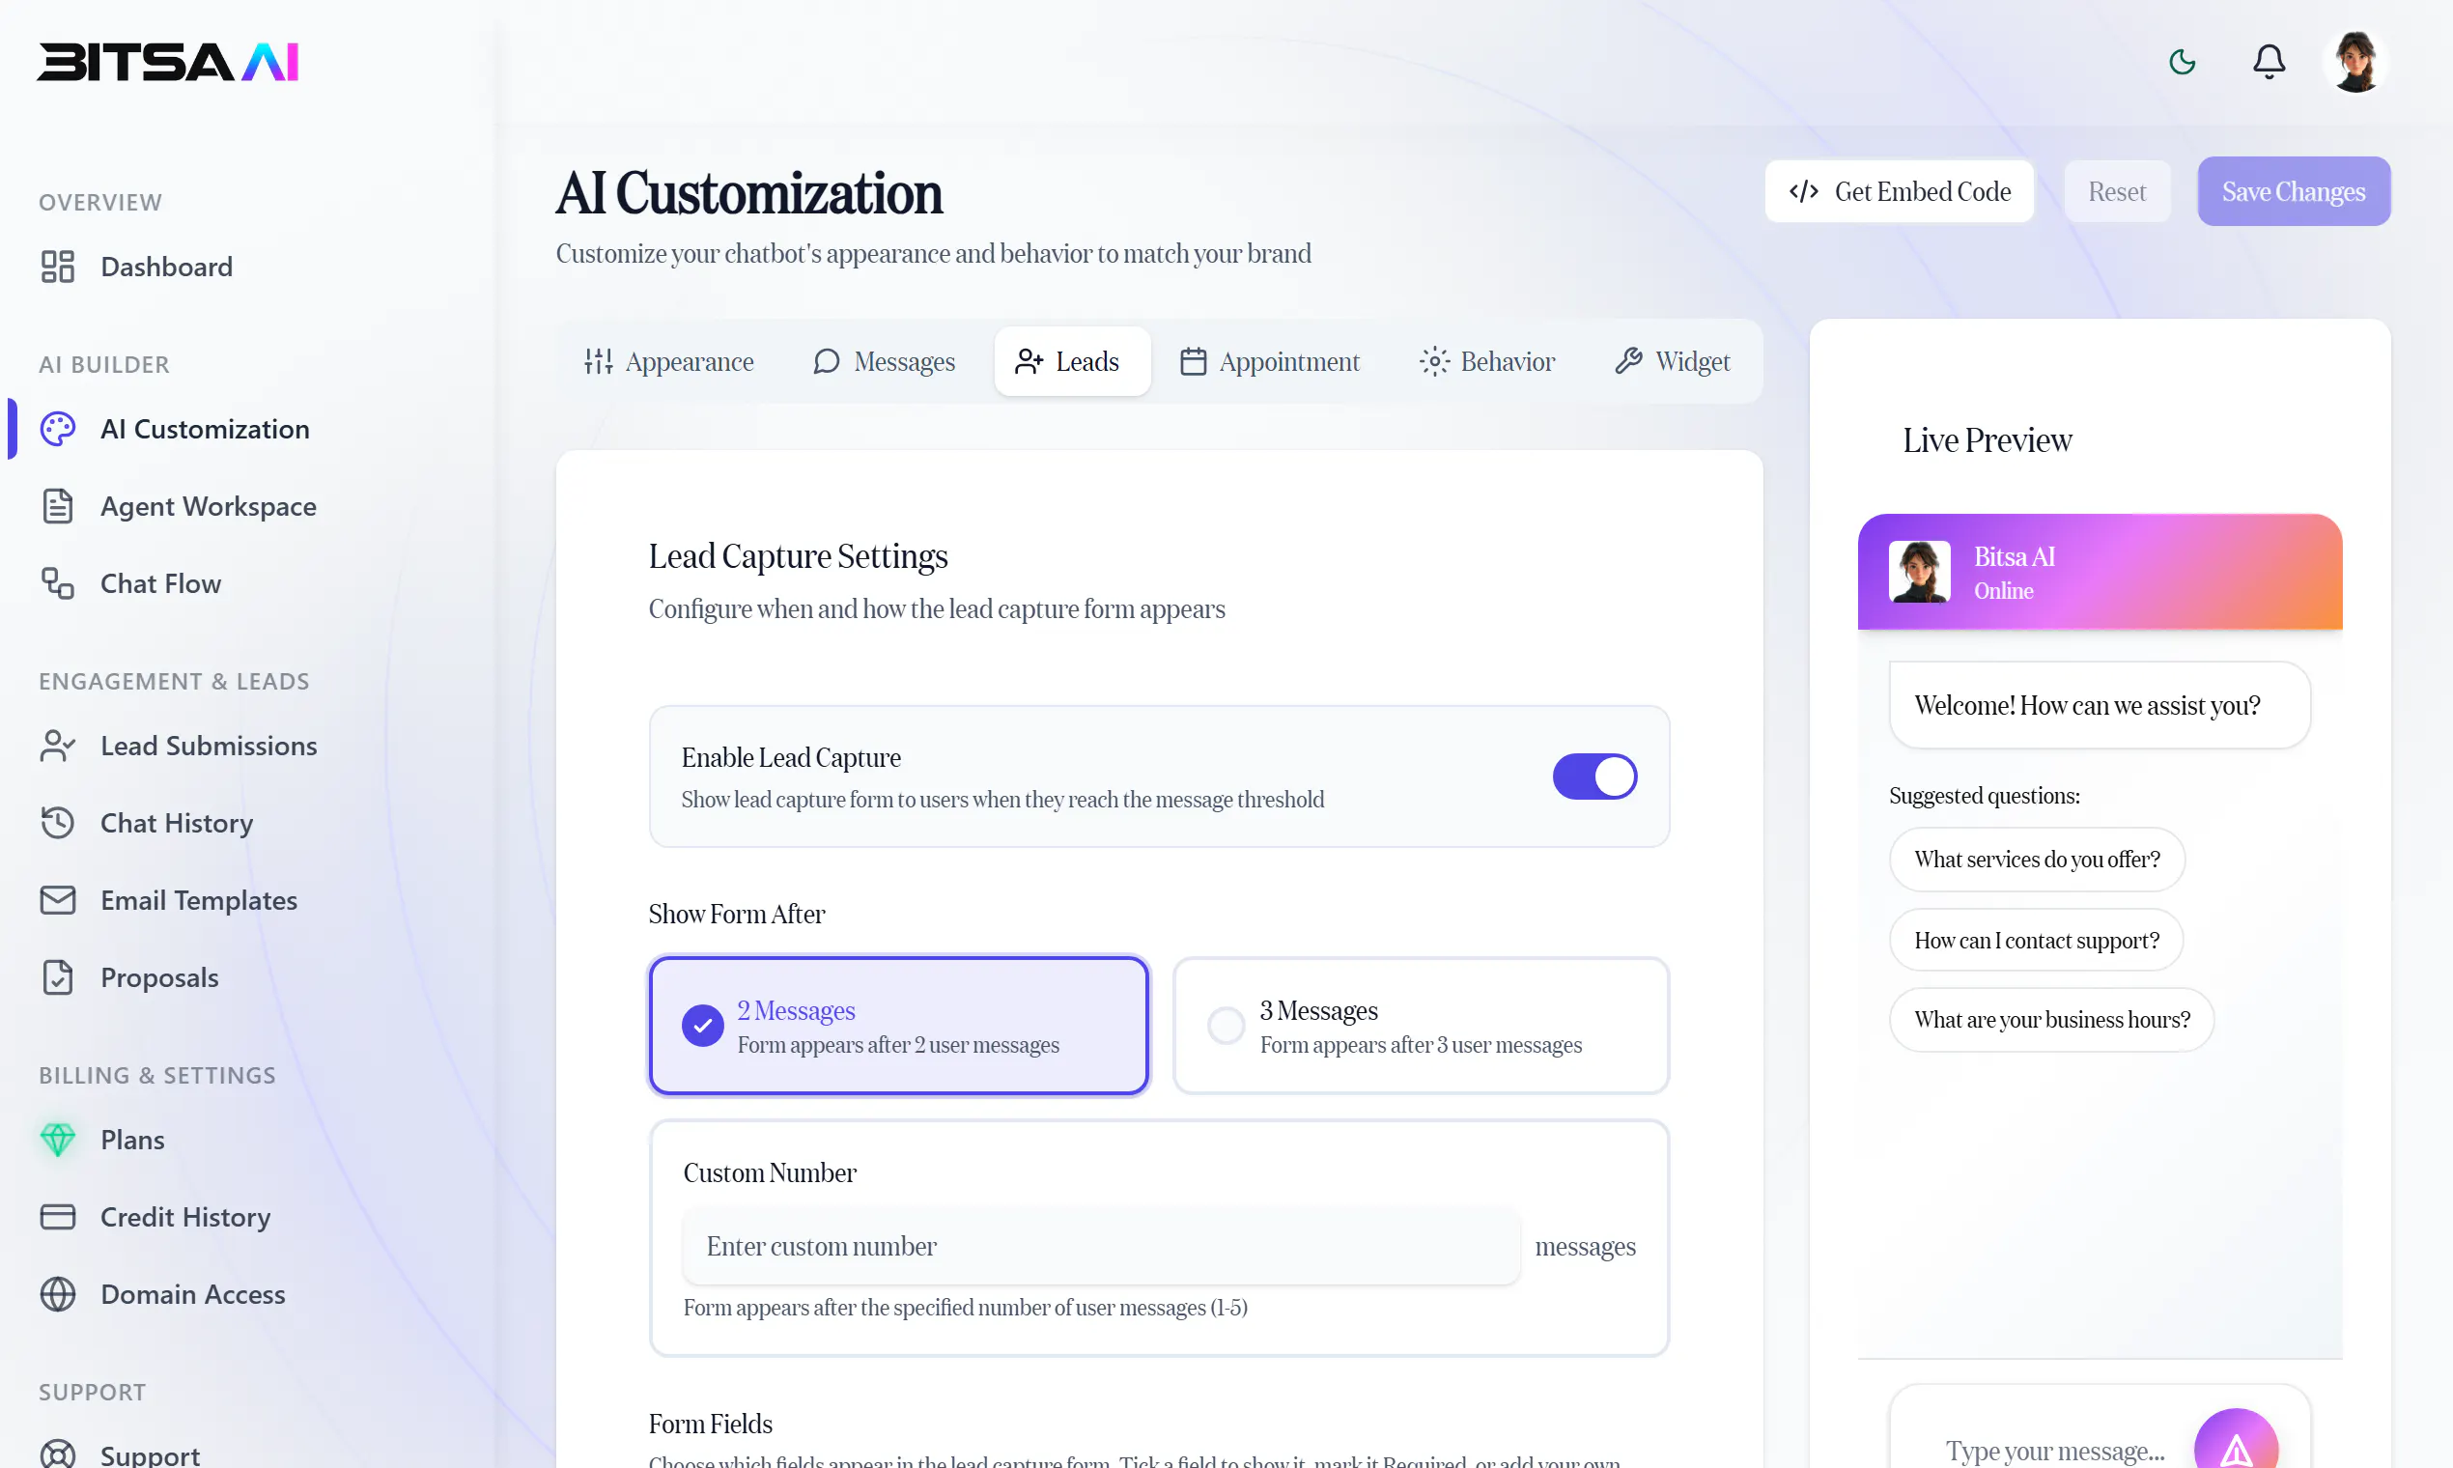This screenshot has height=1468, width=2453.
Task: Go to Plans diamond icon
Action: pos(57,1140)
